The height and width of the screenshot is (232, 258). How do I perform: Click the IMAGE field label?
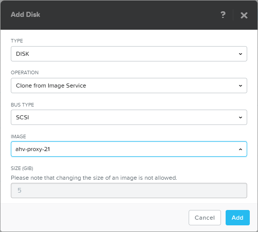click(x=19, y=137)
